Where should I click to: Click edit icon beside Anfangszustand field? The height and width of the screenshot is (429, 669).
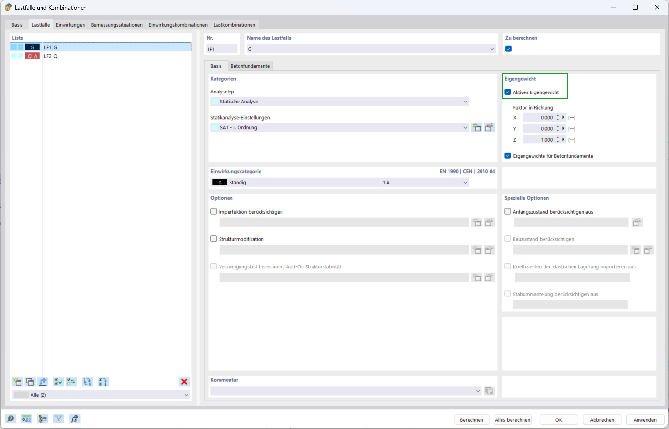click(637, 223)
